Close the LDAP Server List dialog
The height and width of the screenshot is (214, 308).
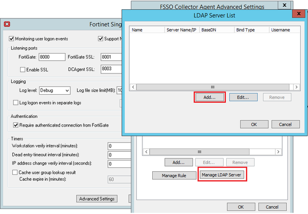299,14
